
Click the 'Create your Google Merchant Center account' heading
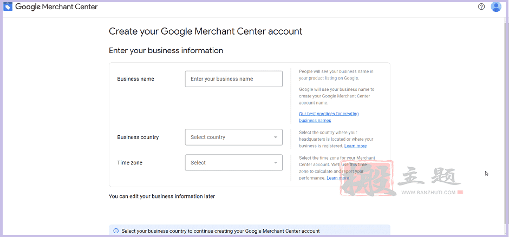(205, 31)
